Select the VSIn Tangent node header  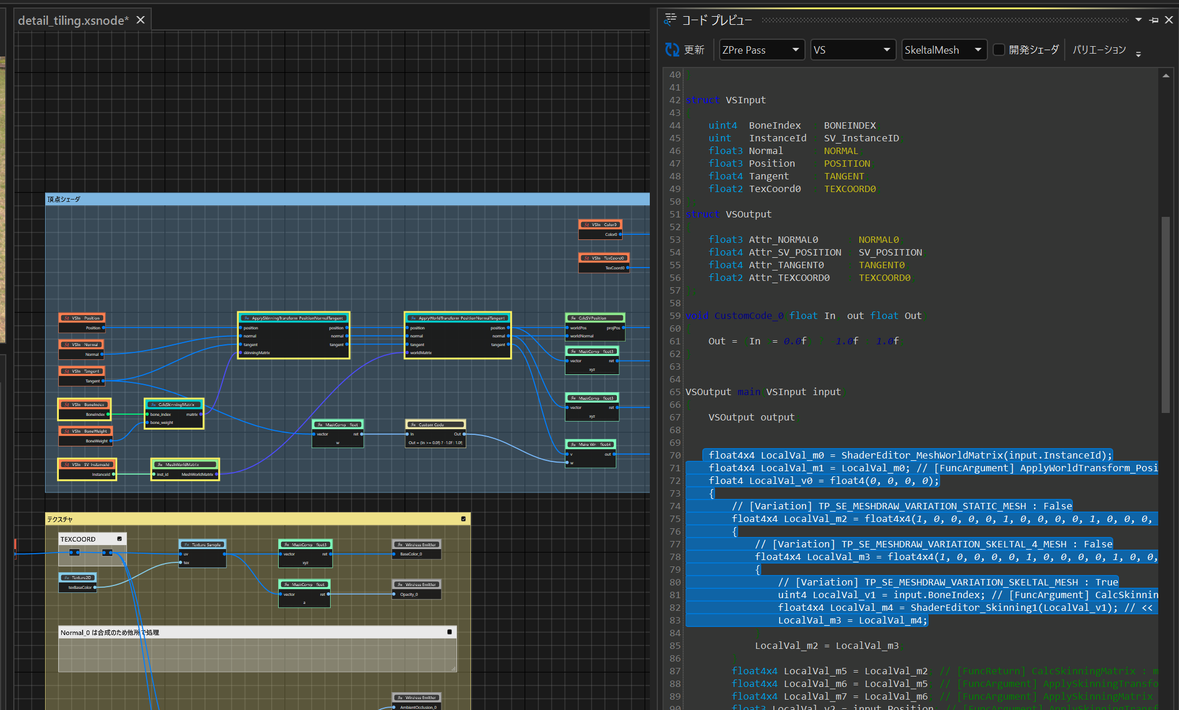coord(82,371)
